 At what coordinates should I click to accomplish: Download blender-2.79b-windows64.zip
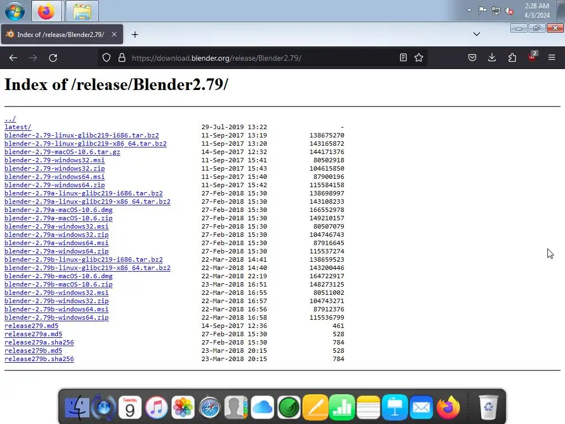coord(56,317)
